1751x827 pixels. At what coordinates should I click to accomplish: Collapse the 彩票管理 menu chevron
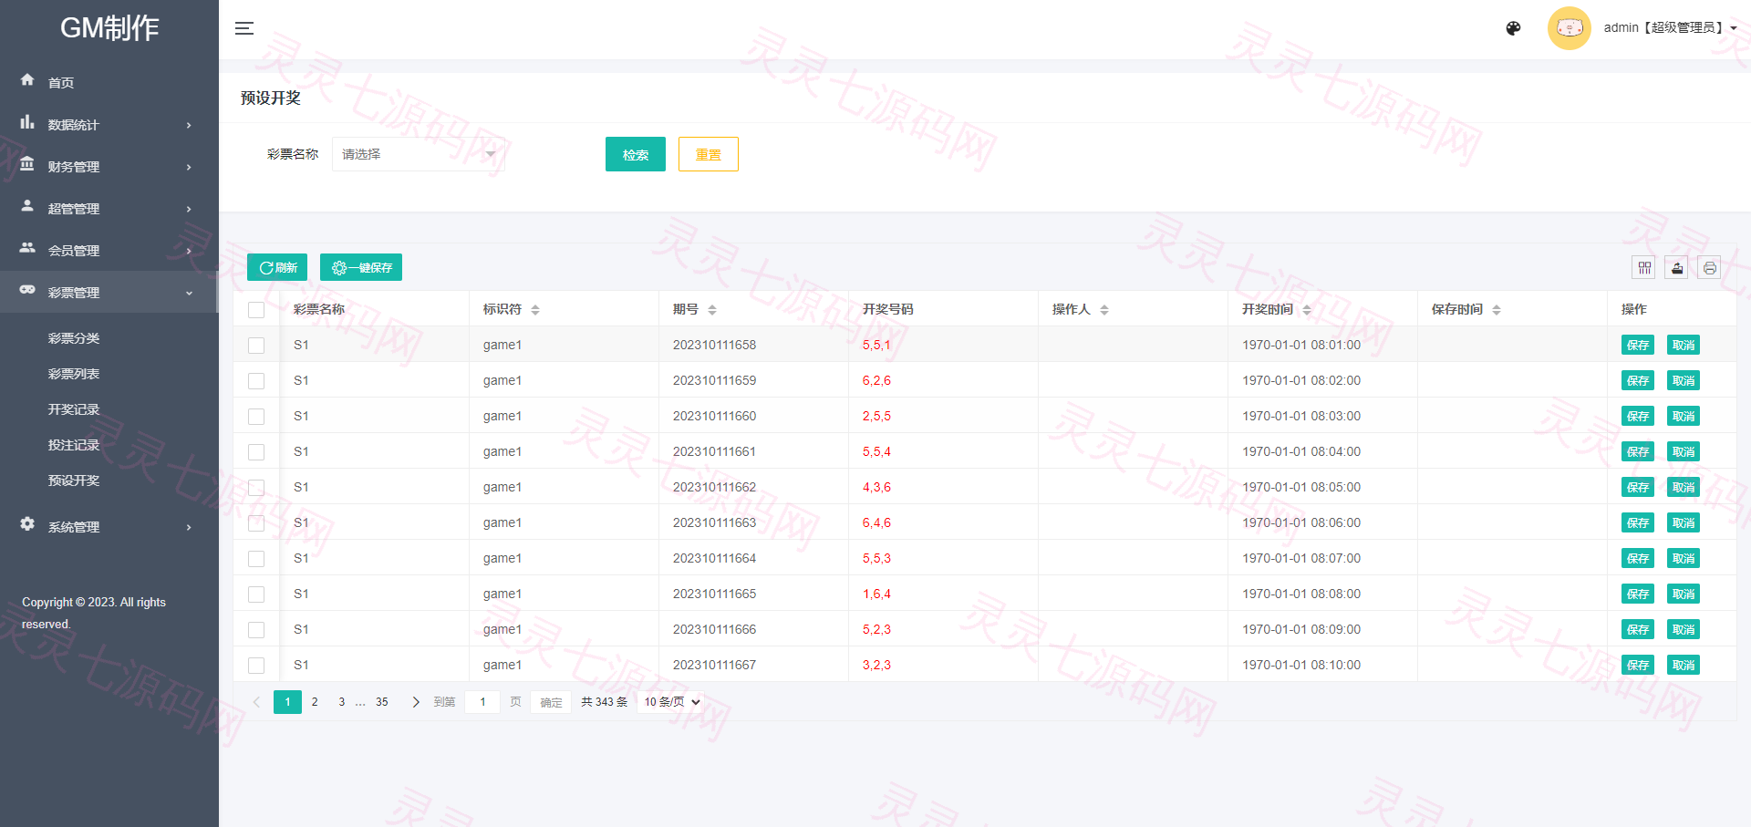(x=189, y=293)
